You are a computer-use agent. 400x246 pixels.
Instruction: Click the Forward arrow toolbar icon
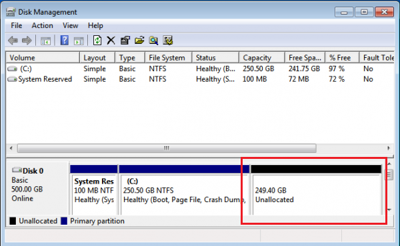pyautogui.click(x=27, y=41)
